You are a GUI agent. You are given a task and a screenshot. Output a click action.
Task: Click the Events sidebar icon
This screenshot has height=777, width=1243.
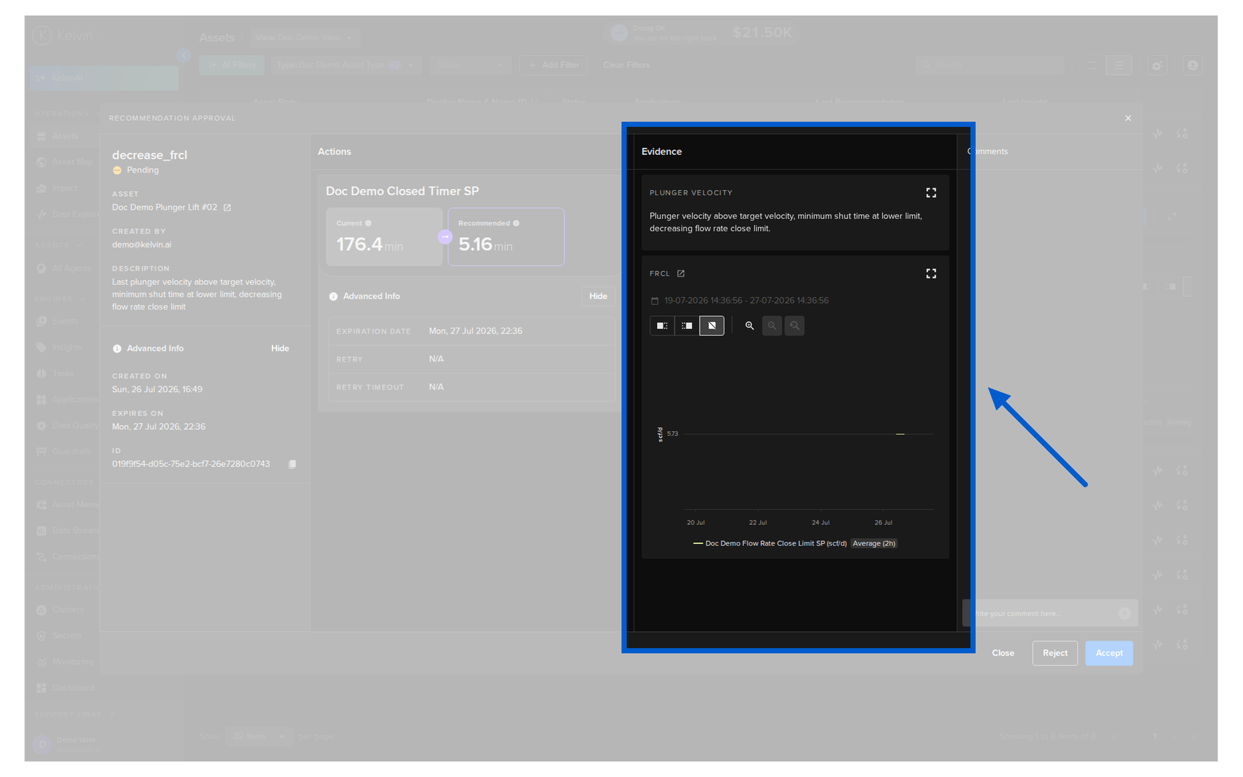point(41,321)
